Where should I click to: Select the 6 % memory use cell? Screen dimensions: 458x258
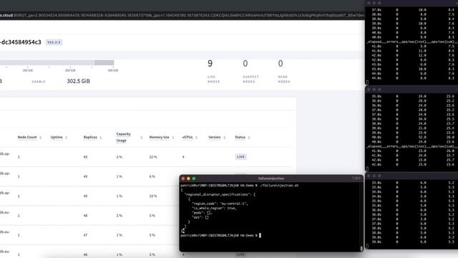click(x=152, y=176)
